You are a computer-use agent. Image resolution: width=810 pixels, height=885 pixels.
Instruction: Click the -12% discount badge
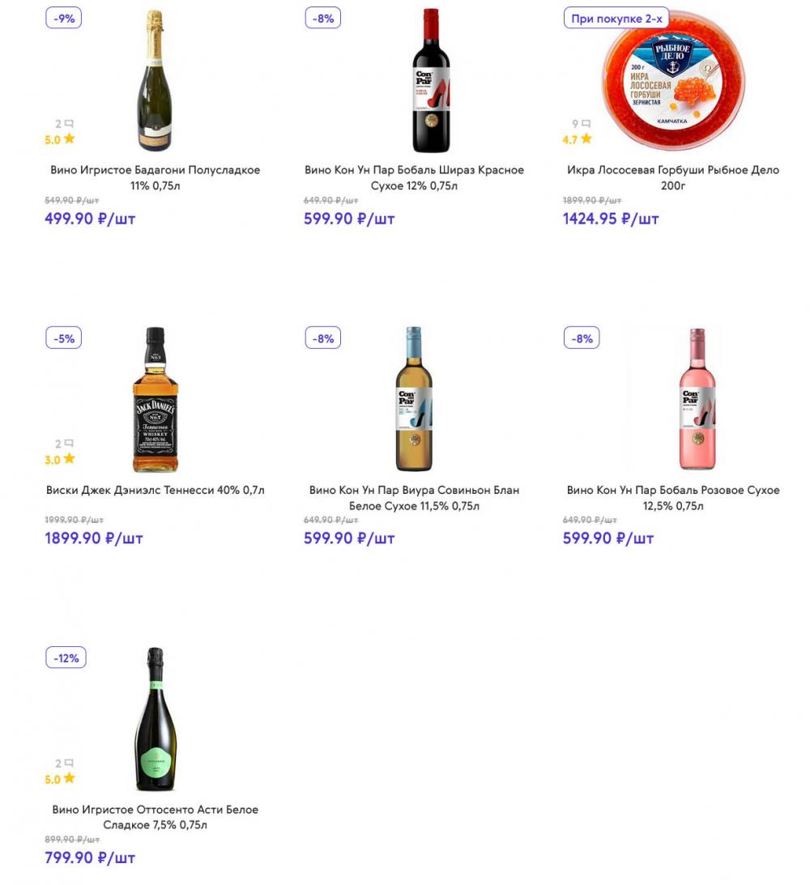pos(66,658)
